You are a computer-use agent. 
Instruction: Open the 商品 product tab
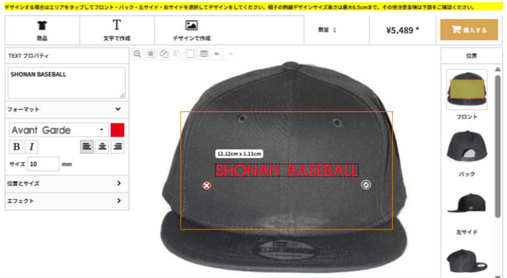(x=42, y=30)
